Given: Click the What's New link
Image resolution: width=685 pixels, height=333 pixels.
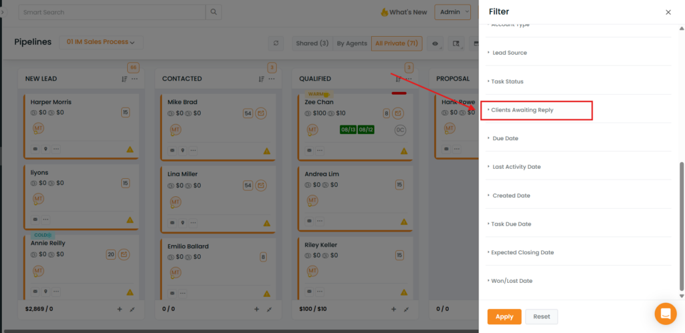Looking at the screenshot, I should point(403,12).
